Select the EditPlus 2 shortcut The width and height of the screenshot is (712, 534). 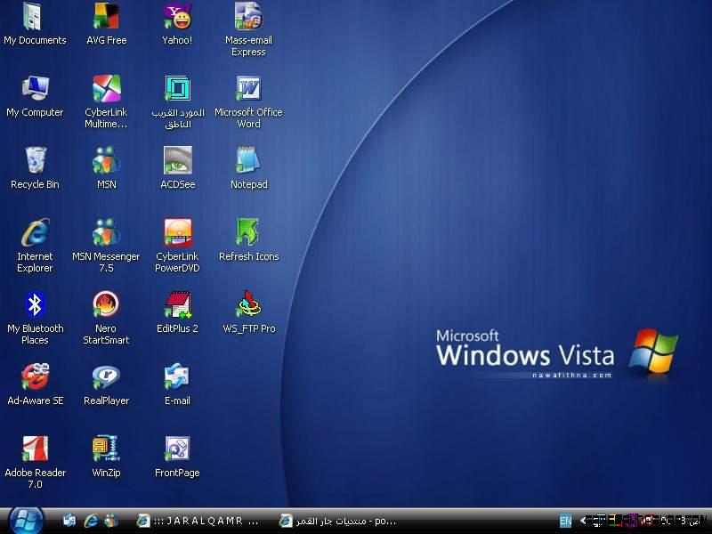[177, 305]
